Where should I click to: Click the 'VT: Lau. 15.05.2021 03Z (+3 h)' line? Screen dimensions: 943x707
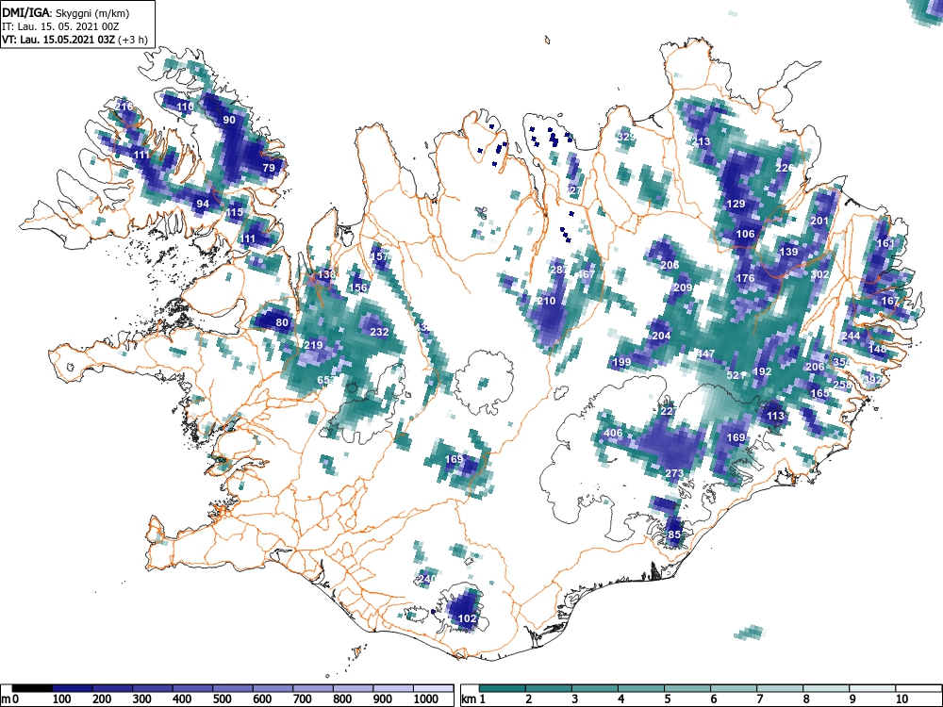(x=74, y=40)
